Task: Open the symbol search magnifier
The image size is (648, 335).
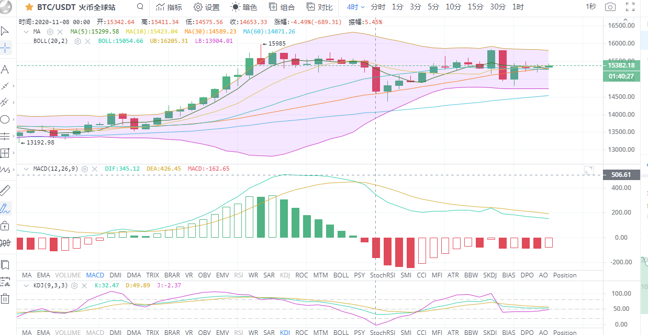Action: (140, 7)
